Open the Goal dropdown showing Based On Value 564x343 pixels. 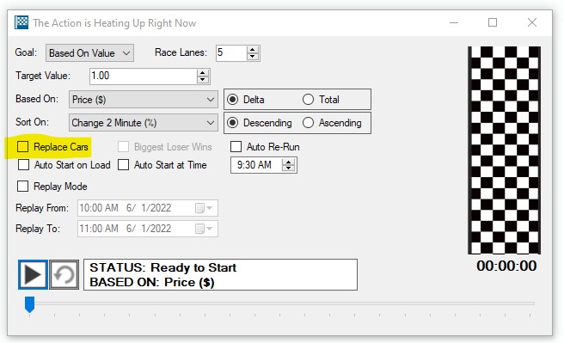point(89,52)
